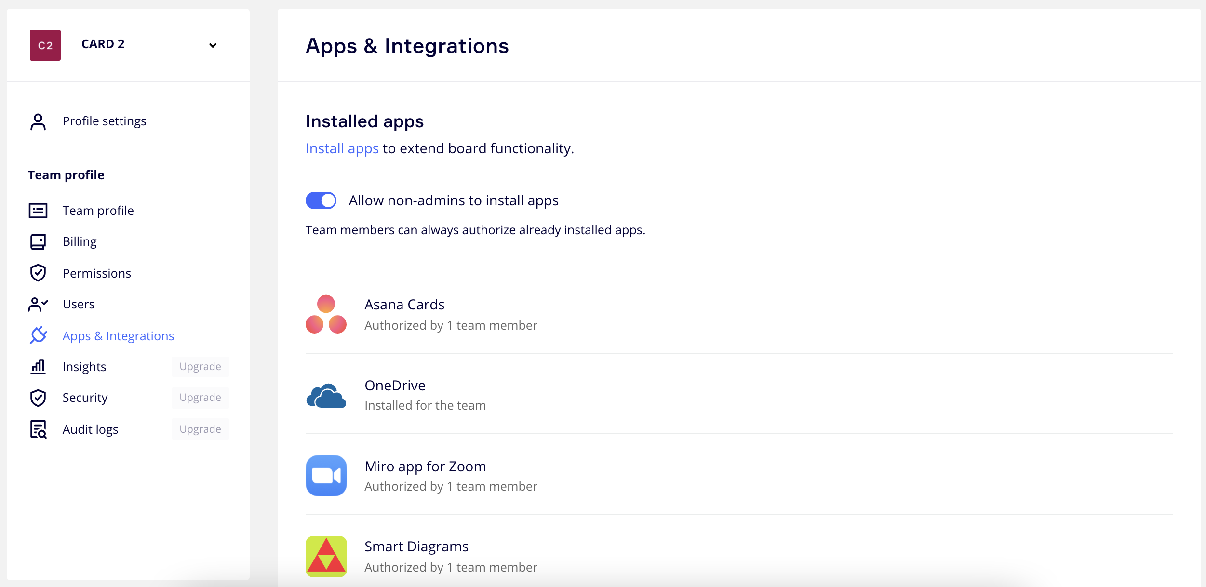
Task: Click the Install apps link
Action: (x=342, y=148)
